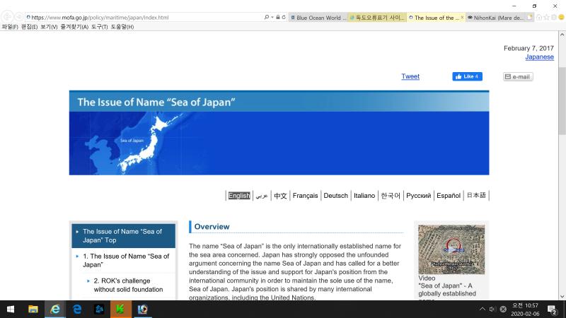Select Français language link
The width and height of the screenshot is (566, 318).
click(305, 196)
